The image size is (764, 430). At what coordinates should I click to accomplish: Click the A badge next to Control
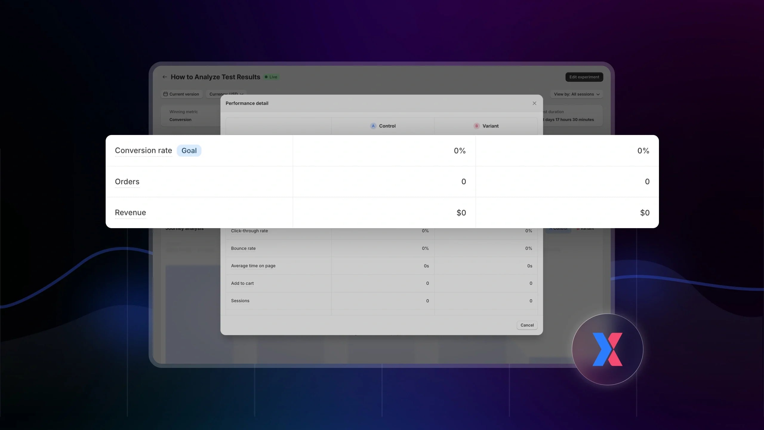(373, 126)
